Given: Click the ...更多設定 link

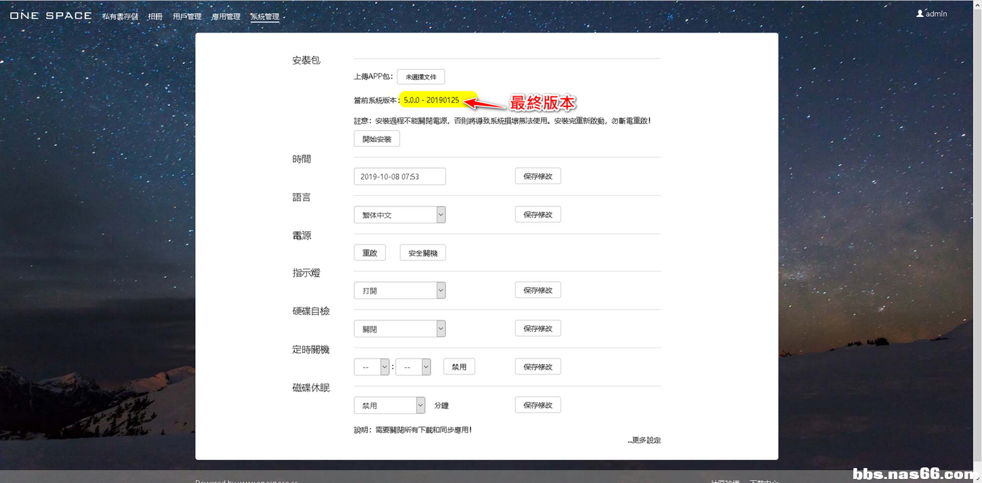Looking at the screenshot, I should pos(644,440).
